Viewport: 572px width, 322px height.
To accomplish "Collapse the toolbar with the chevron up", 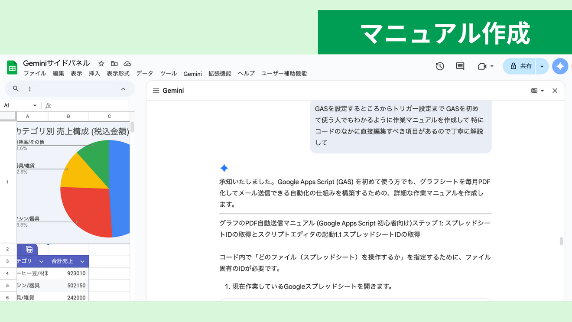I will 123,89.
